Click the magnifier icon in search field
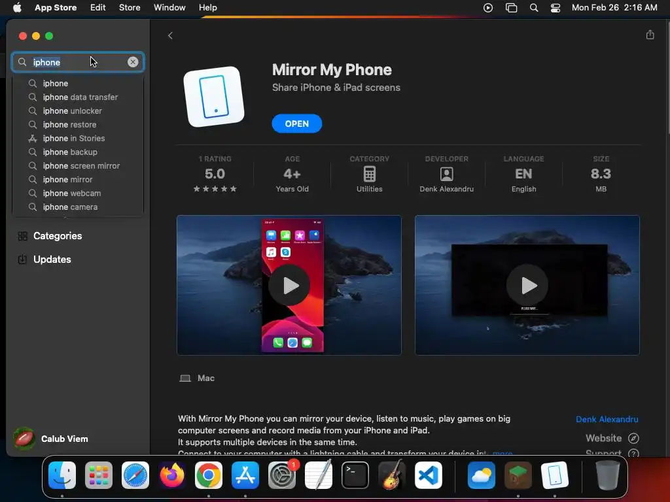Viewport: 670px width, 502px height. [x=22, y=62]
